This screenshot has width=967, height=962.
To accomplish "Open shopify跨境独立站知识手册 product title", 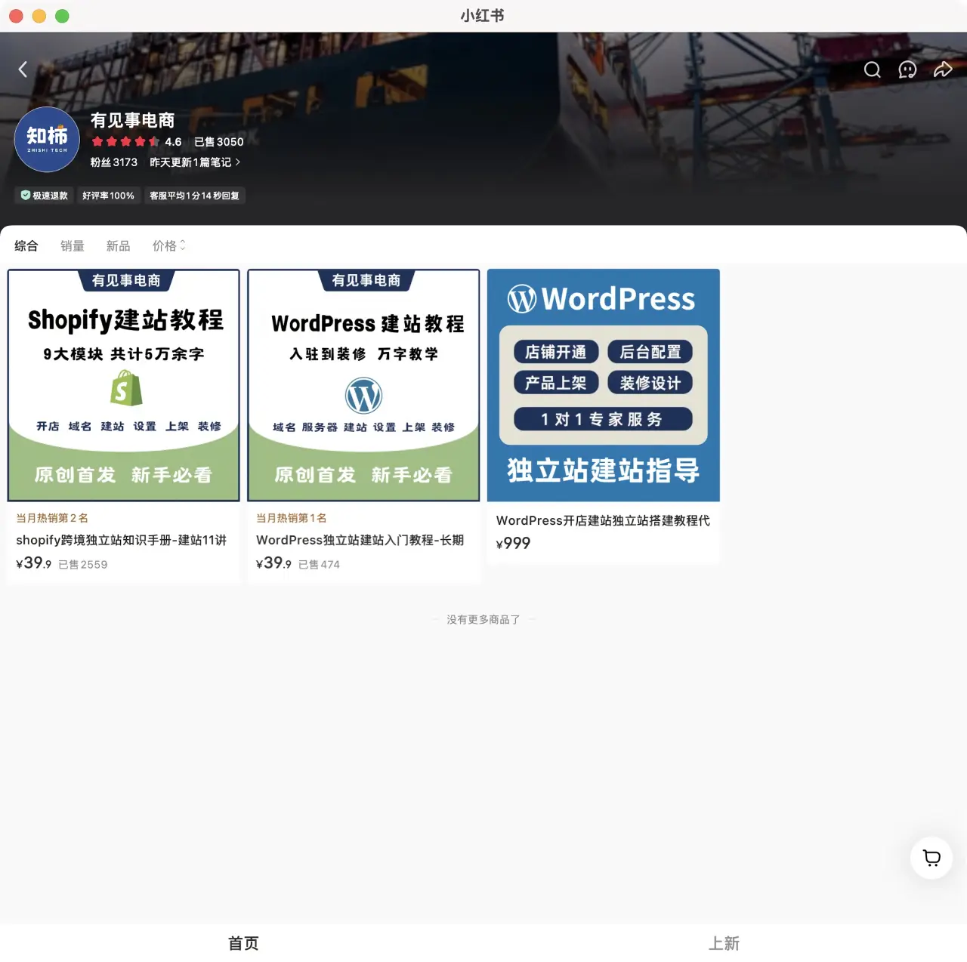I will [122, 540].
